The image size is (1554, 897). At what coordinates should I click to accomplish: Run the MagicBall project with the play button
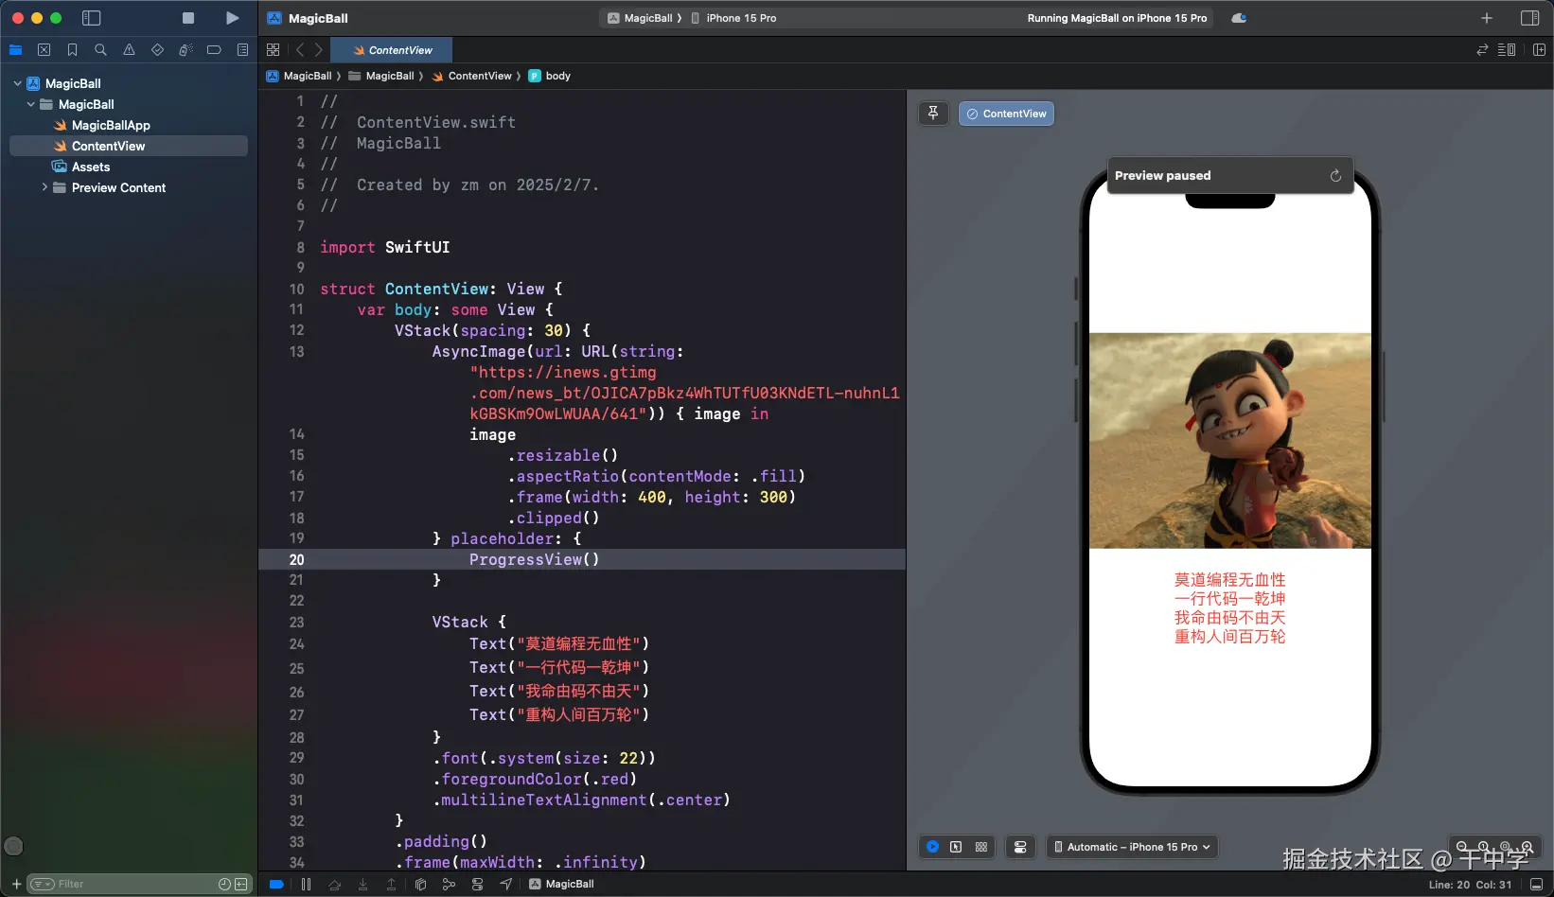click(232, 18)
